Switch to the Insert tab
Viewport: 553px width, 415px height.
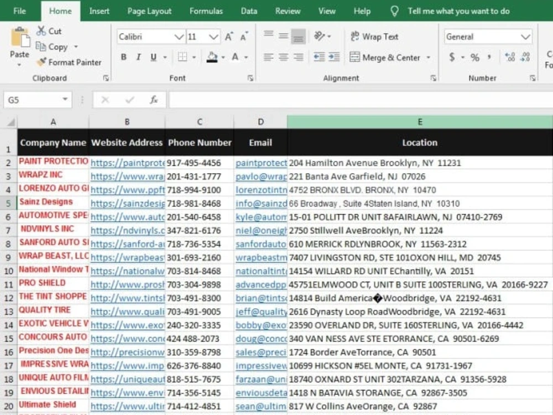pyautogui.click(x=99, y=11)
